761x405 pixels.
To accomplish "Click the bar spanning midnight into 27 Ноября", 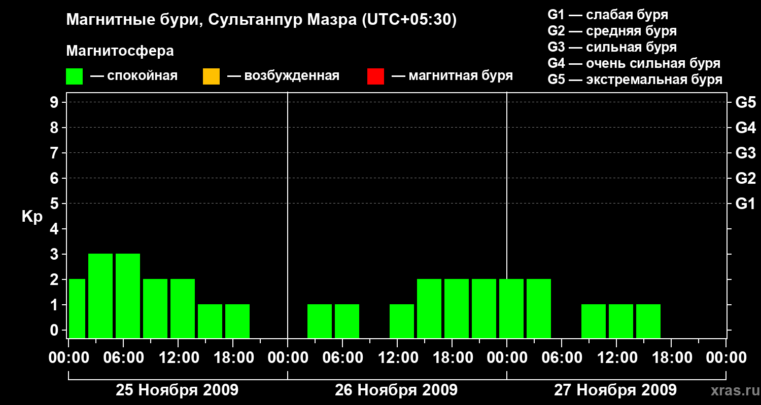I will click(511, 308).
